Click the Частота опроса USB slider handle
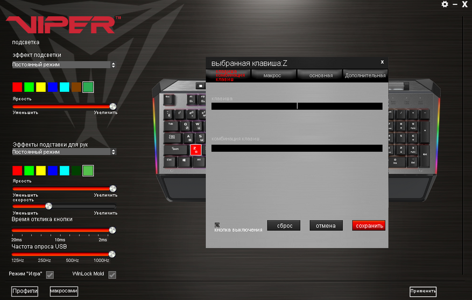The image size is (472, 300). [112, 254]
